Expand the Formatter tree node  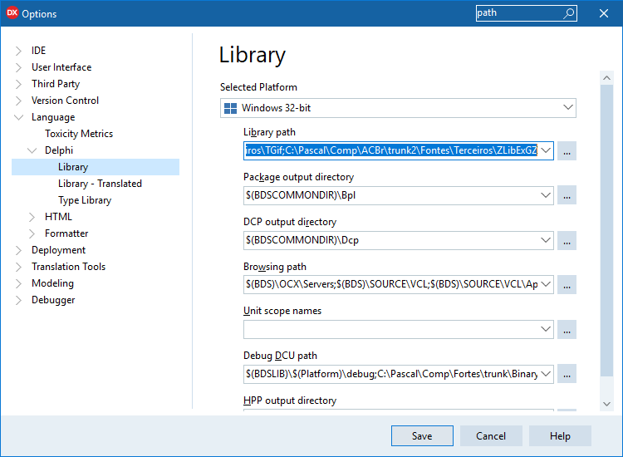pos(32,233)
